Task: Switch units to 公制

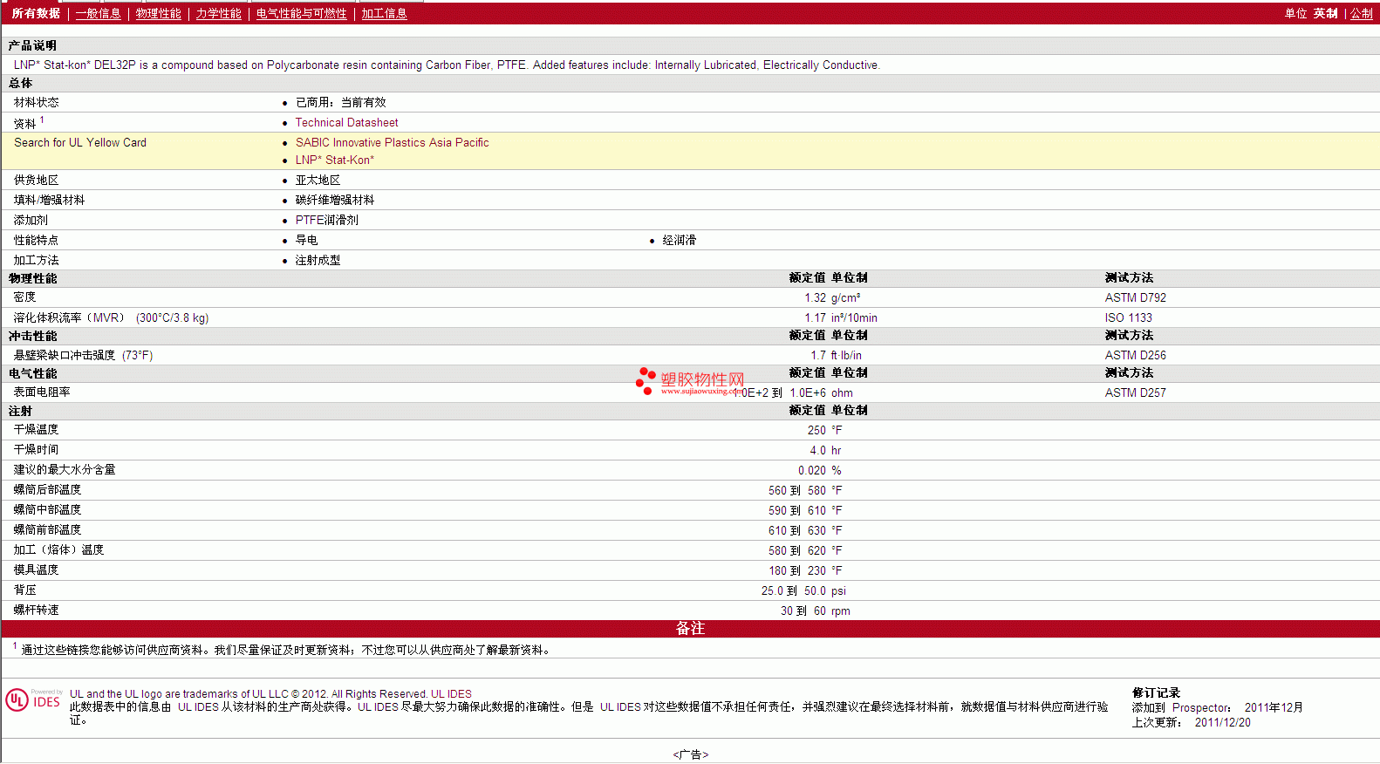Action: click(x=1362, y=14)
